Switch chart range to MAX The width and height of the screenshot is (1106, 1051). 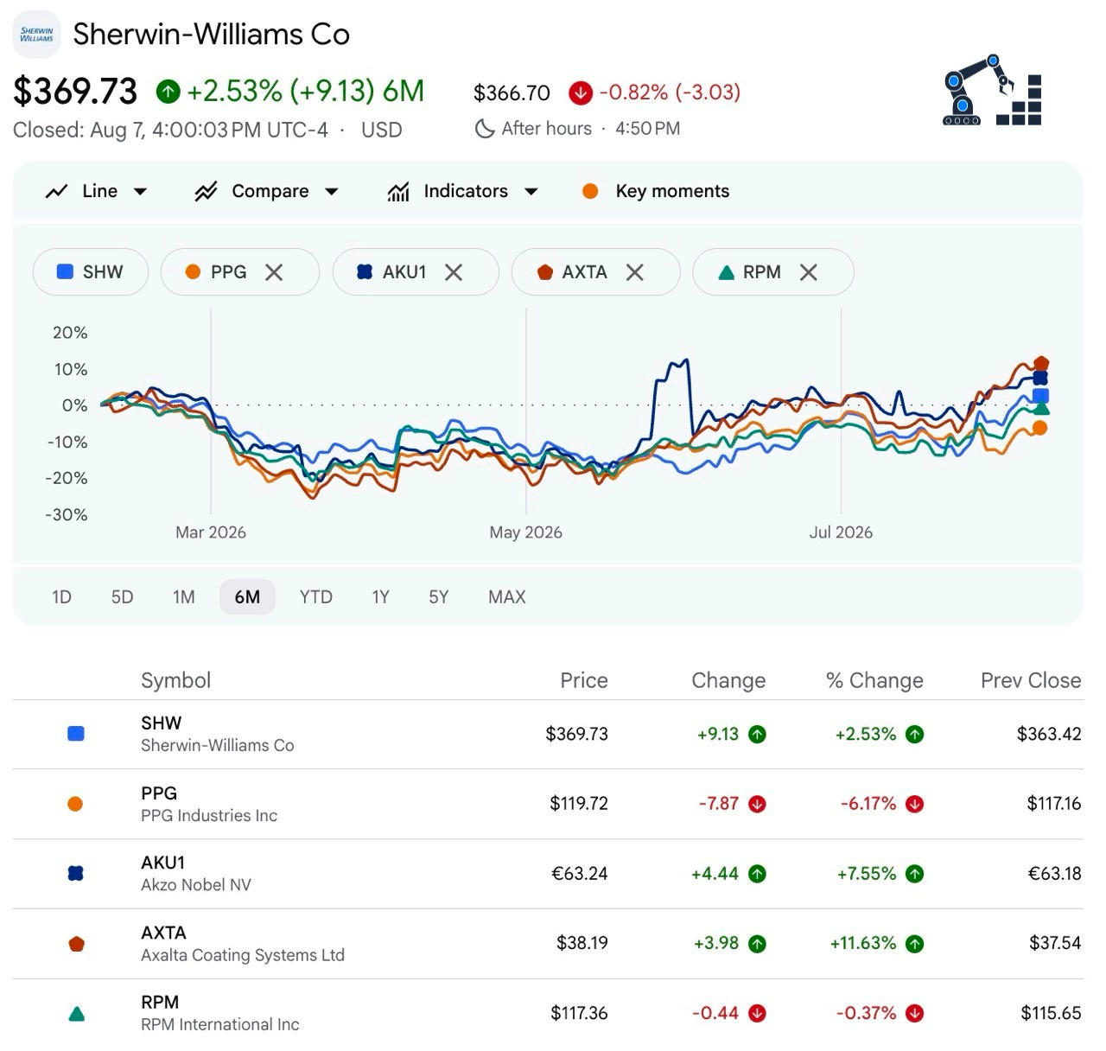(x=507, y=597)
